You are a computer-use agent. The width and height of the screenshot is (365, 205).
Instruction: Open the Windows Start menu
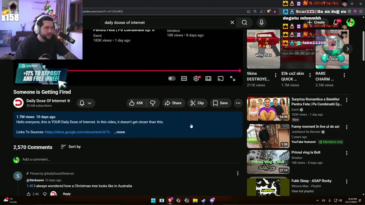153,200
